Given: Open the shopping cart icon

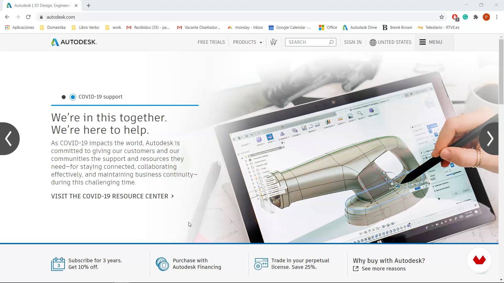Looking at the screenshot, I should click(274, 42).
